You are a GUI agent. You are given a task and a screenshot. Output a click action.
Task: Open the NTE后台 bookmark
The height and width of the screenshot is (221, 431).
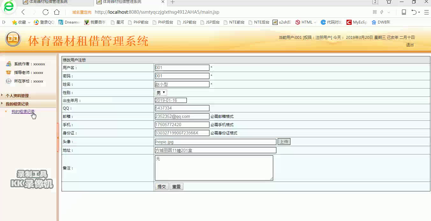pos(259,22)
